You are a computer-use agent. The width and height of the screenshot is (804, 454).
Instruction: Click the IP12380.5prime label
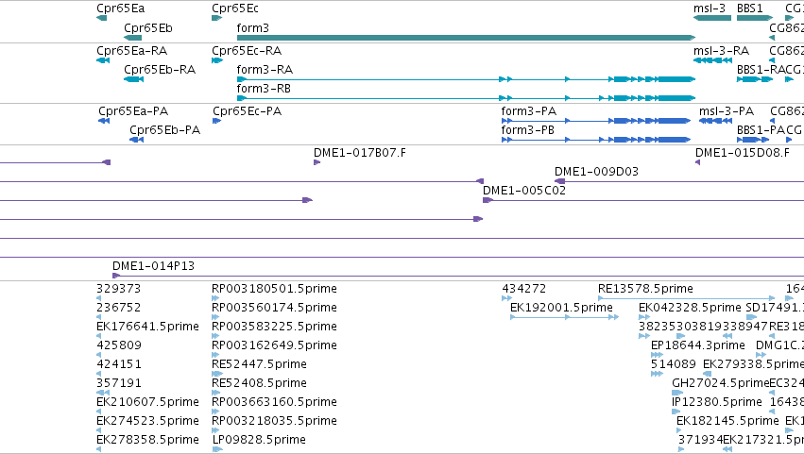click(717, 402)
